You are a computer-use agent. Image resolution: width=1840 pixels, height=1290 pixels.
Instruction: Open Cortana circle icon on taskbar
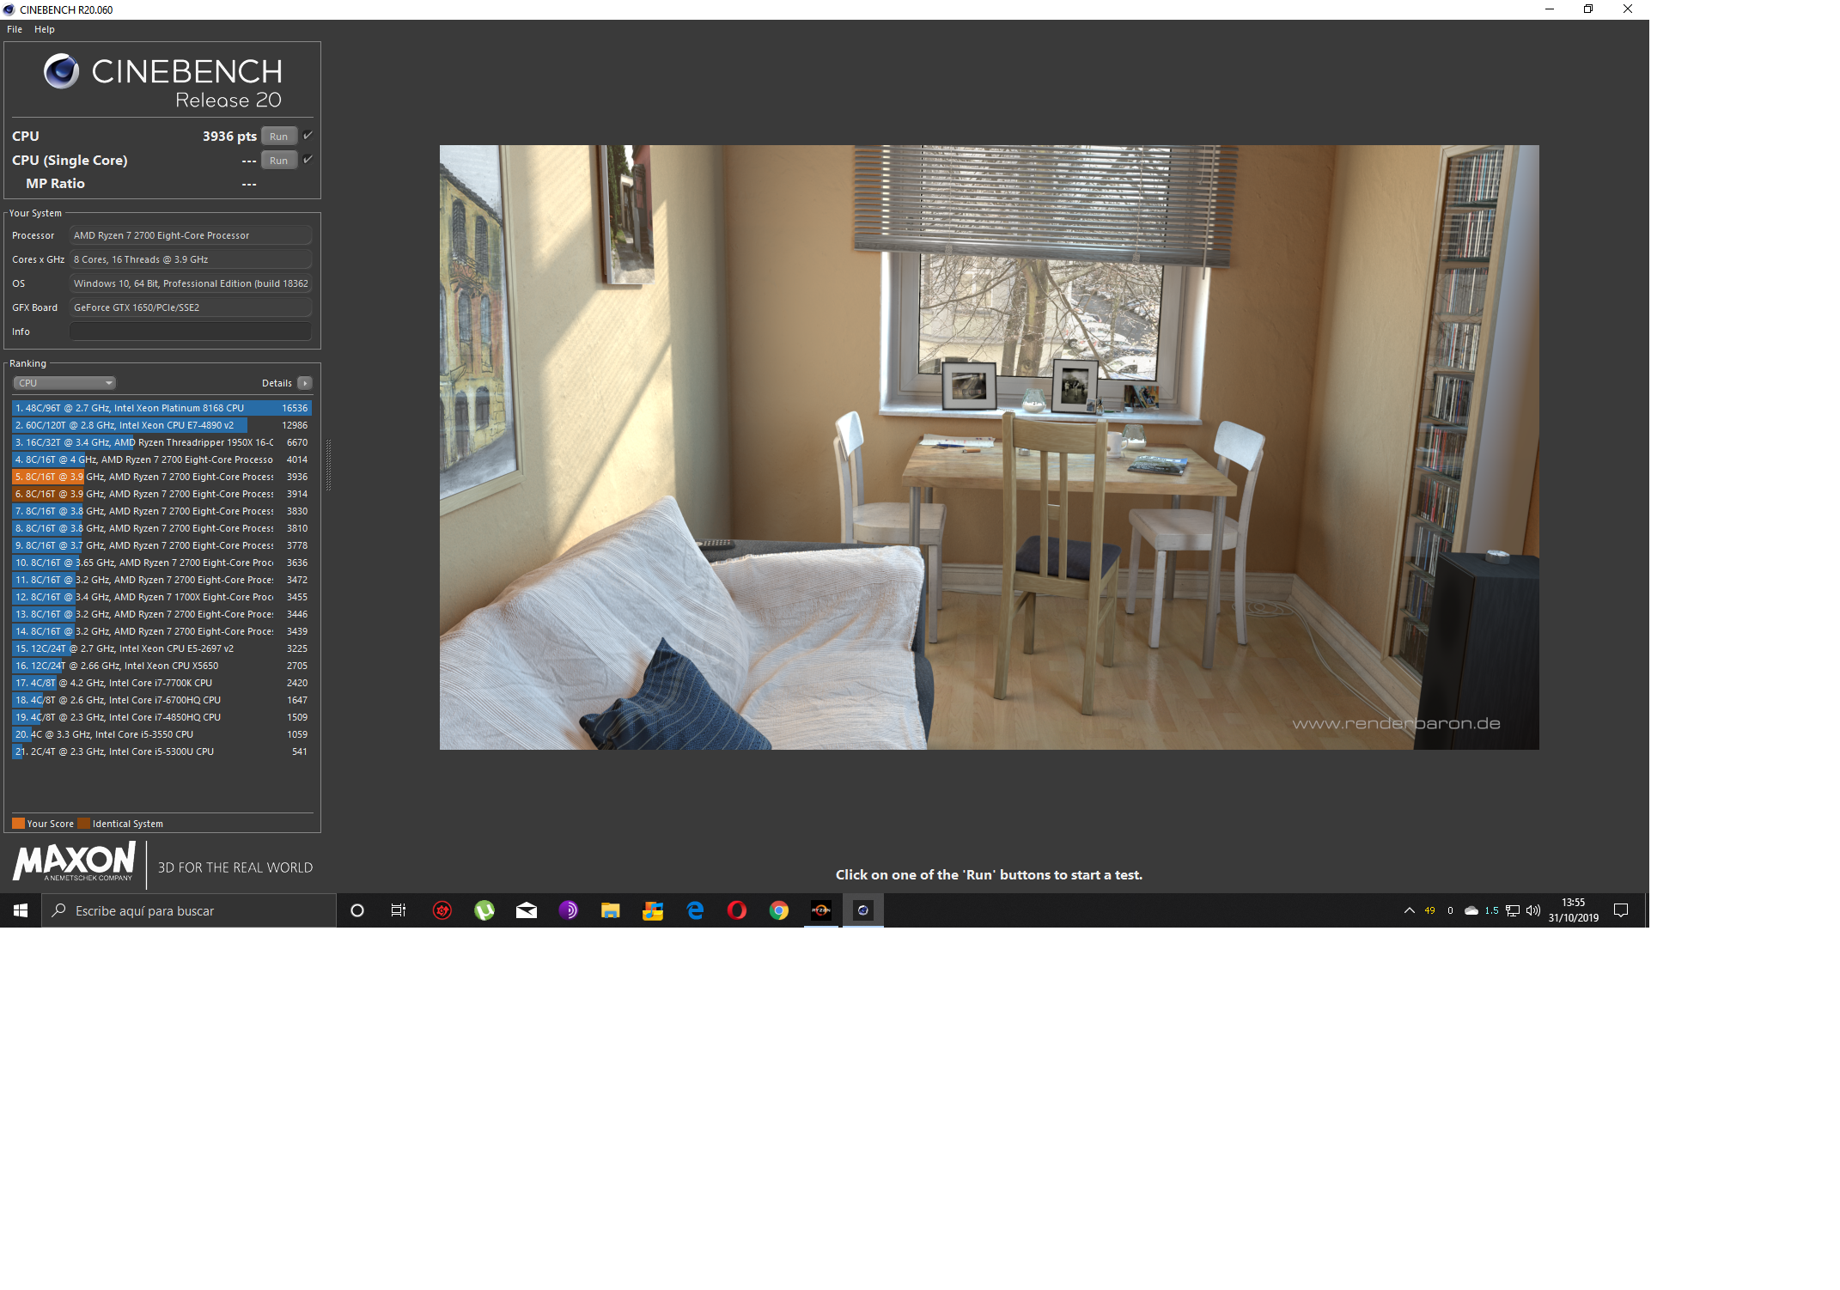357,910
